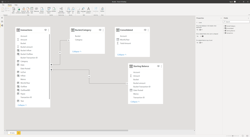Select the Help ribbon tab
This screenshot has height=137, width=250.
click(x=16, y=5)
